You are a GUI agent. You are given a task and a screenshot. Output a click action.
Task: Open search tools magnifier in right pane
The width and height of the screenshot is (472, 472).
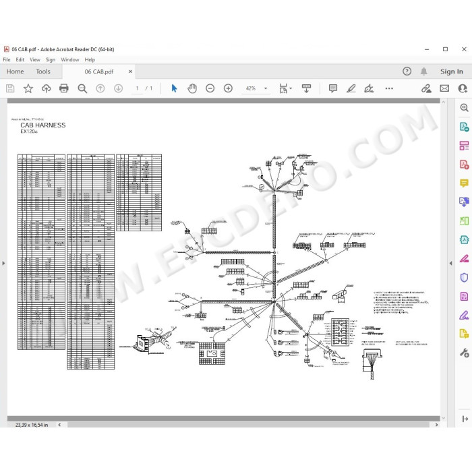click(x=464, y=107)
